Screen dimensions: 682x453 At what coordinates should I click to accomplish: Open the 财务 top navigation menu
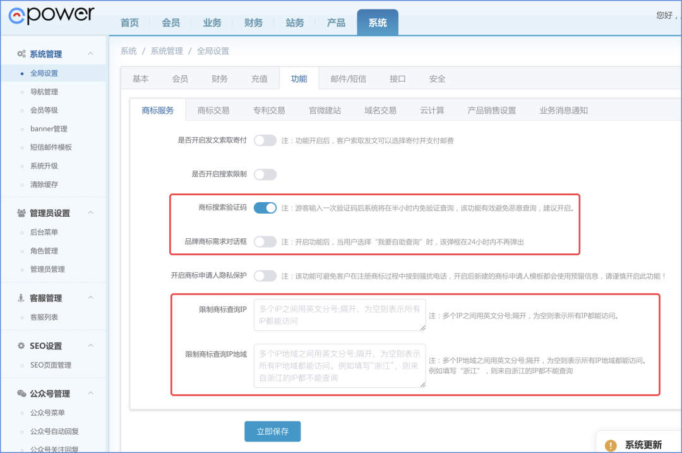click(253, 23)
